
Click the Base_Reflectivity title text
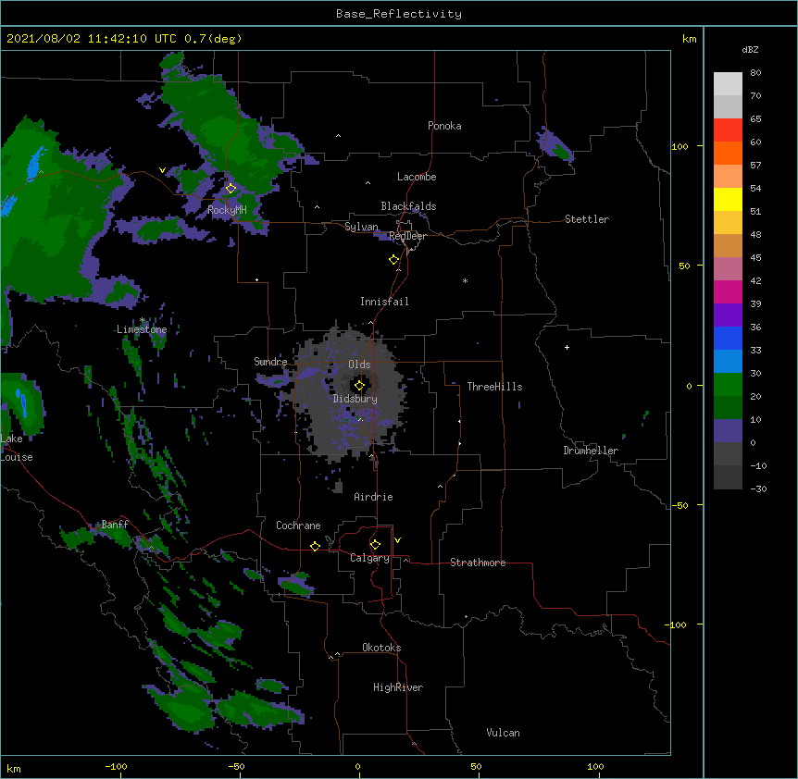[399, 14]
